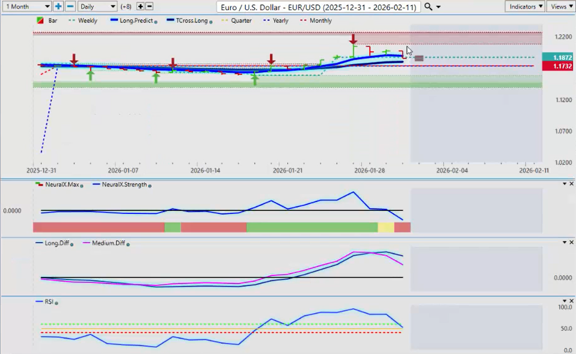This screenshot has height=354, width=576.
Task: Open the Views menu
Action: [561, 6]
